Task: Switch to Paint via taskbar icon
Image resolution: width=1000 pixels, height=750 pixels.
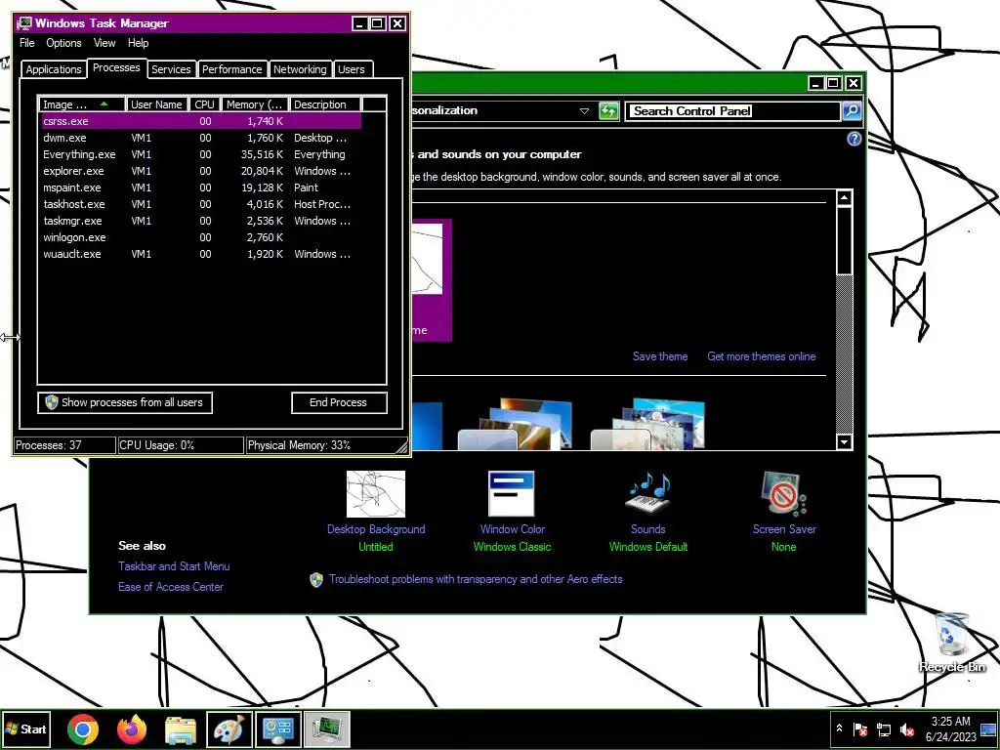Action: coord(229,729)
